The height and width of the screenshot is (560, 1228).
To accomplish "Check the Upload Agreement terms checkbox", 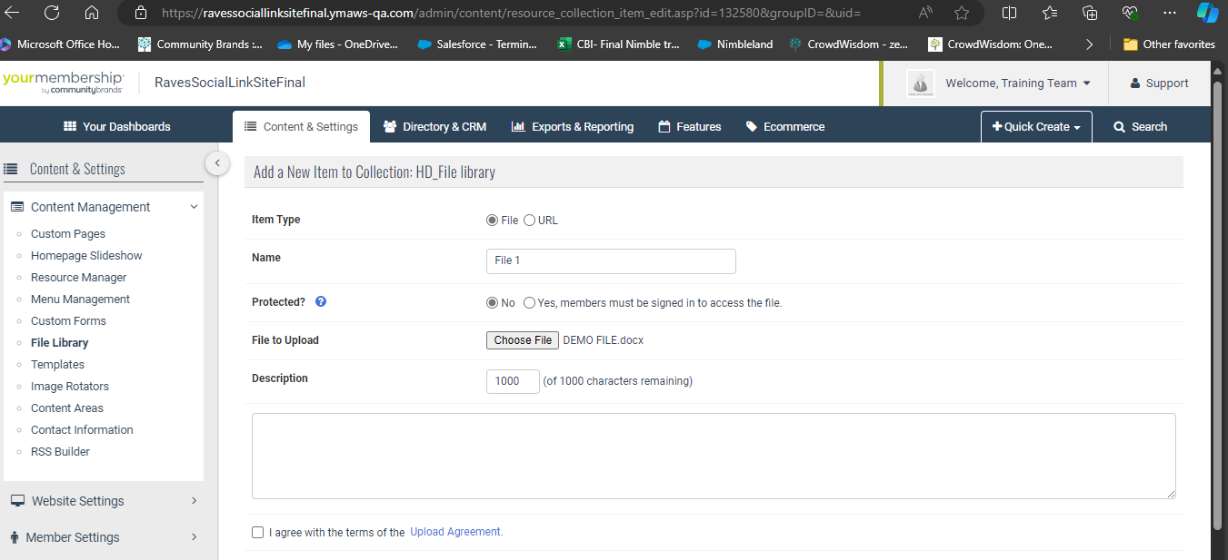I will pyautogui.click(x=258, y=533).
